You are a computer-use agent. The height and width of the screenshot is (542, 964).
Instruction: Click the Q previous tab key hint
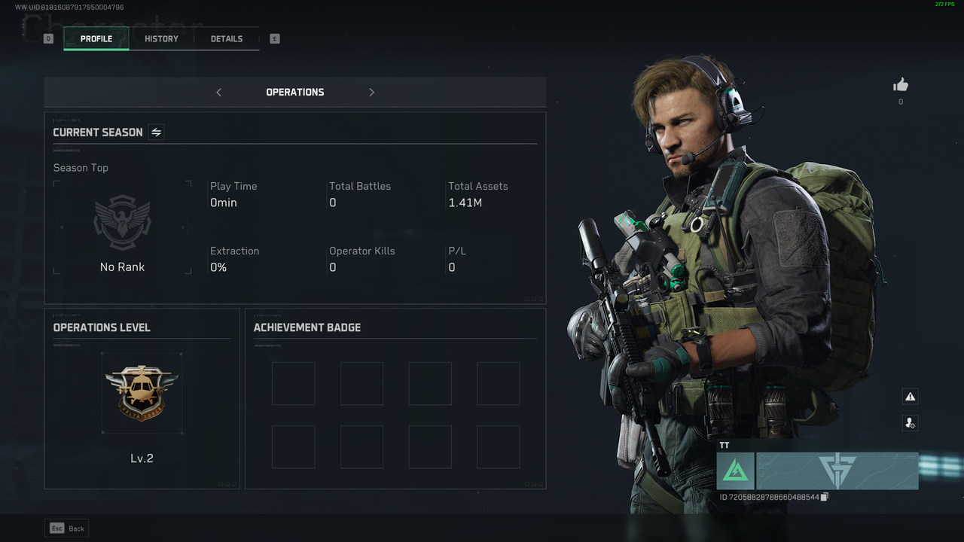pos(48,38)
